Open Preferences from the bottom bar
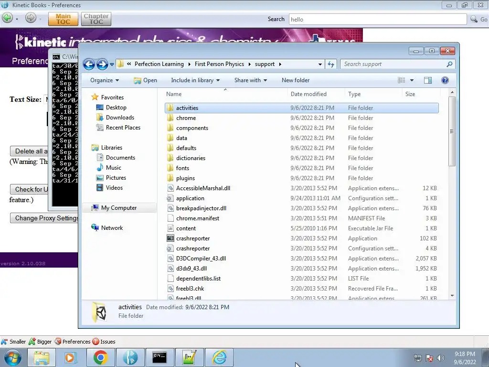The image size is (489, 367). coord(73,341)
